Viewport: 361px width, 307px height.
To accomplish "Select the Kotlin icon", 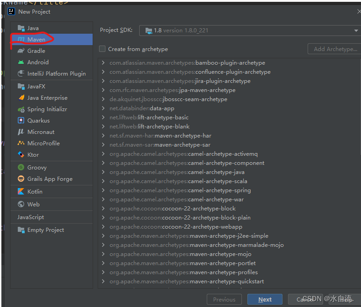I will coord(21,191).
